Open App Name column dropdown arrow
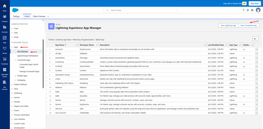Viewport: 263px width, 129px height. click(77, 45)
